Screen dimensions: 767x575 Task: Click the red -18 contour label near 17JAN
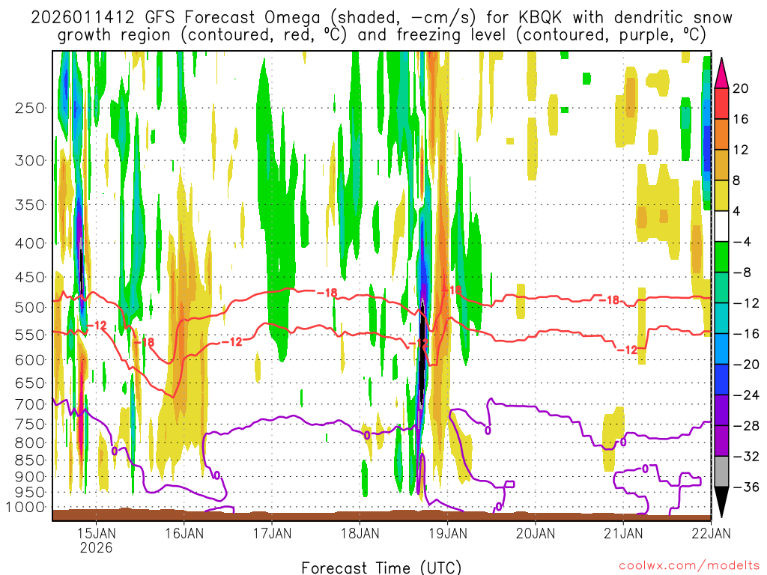[x=327, y=293]
